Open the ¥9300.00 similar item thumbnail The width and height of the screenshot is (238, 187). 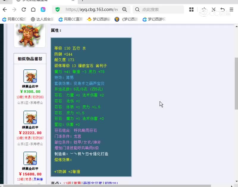(x=30, y=76)
